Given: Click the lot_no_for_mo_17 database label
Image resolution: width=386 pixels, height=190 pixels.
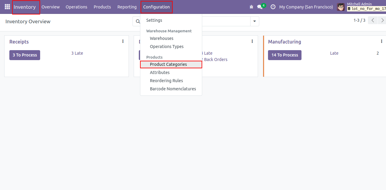Looking at the screenshot, I should [x=367, y=9].
